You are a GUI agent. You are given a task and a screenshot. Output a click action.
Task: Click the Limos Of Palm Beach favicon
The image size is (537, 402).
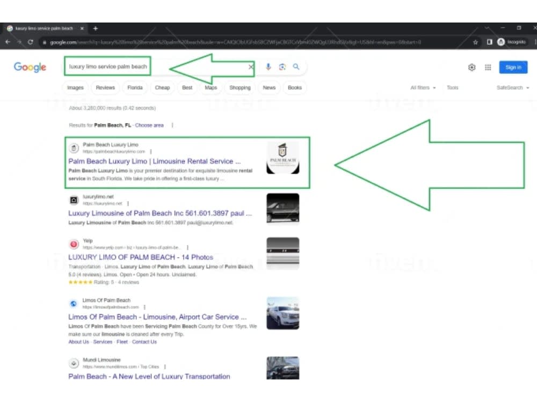tap(73, 303)
